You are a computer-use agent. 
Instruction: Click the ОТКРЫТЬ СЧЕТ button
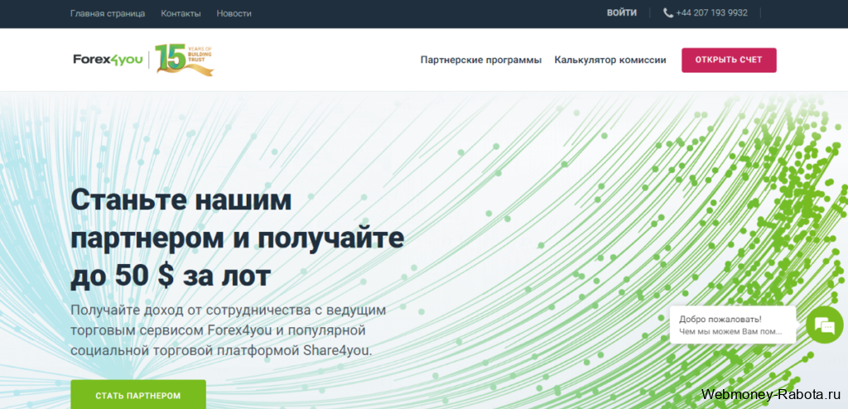click(729, 60)
